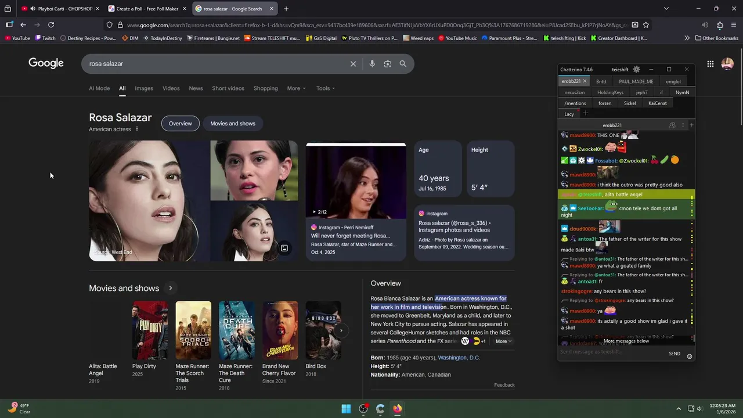Open Google Lens image search

388,64
